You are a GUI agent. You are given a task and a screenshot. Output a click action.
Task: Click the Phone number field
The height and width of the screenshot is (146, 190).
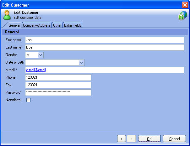coord(58,77)
